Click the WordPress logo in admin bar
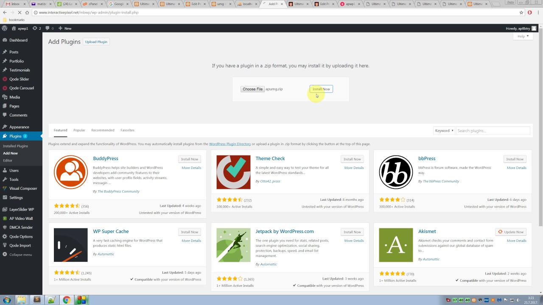 5,28
